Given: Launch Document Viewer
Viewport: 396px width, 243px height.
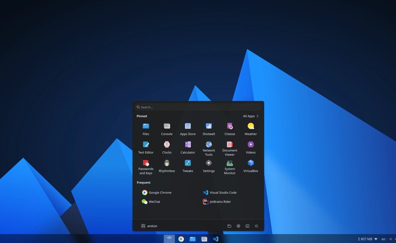Looking at the screenshot, I should [230, 148].
